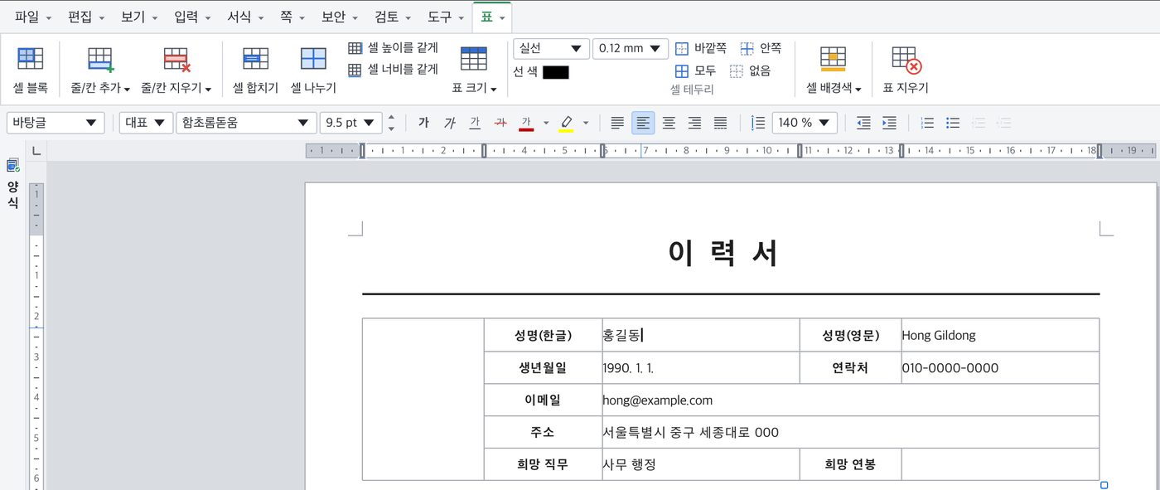This screenshot has width=1160, height=490.
Task: Toggle bold 가 formatting
Action: (423, 123)
